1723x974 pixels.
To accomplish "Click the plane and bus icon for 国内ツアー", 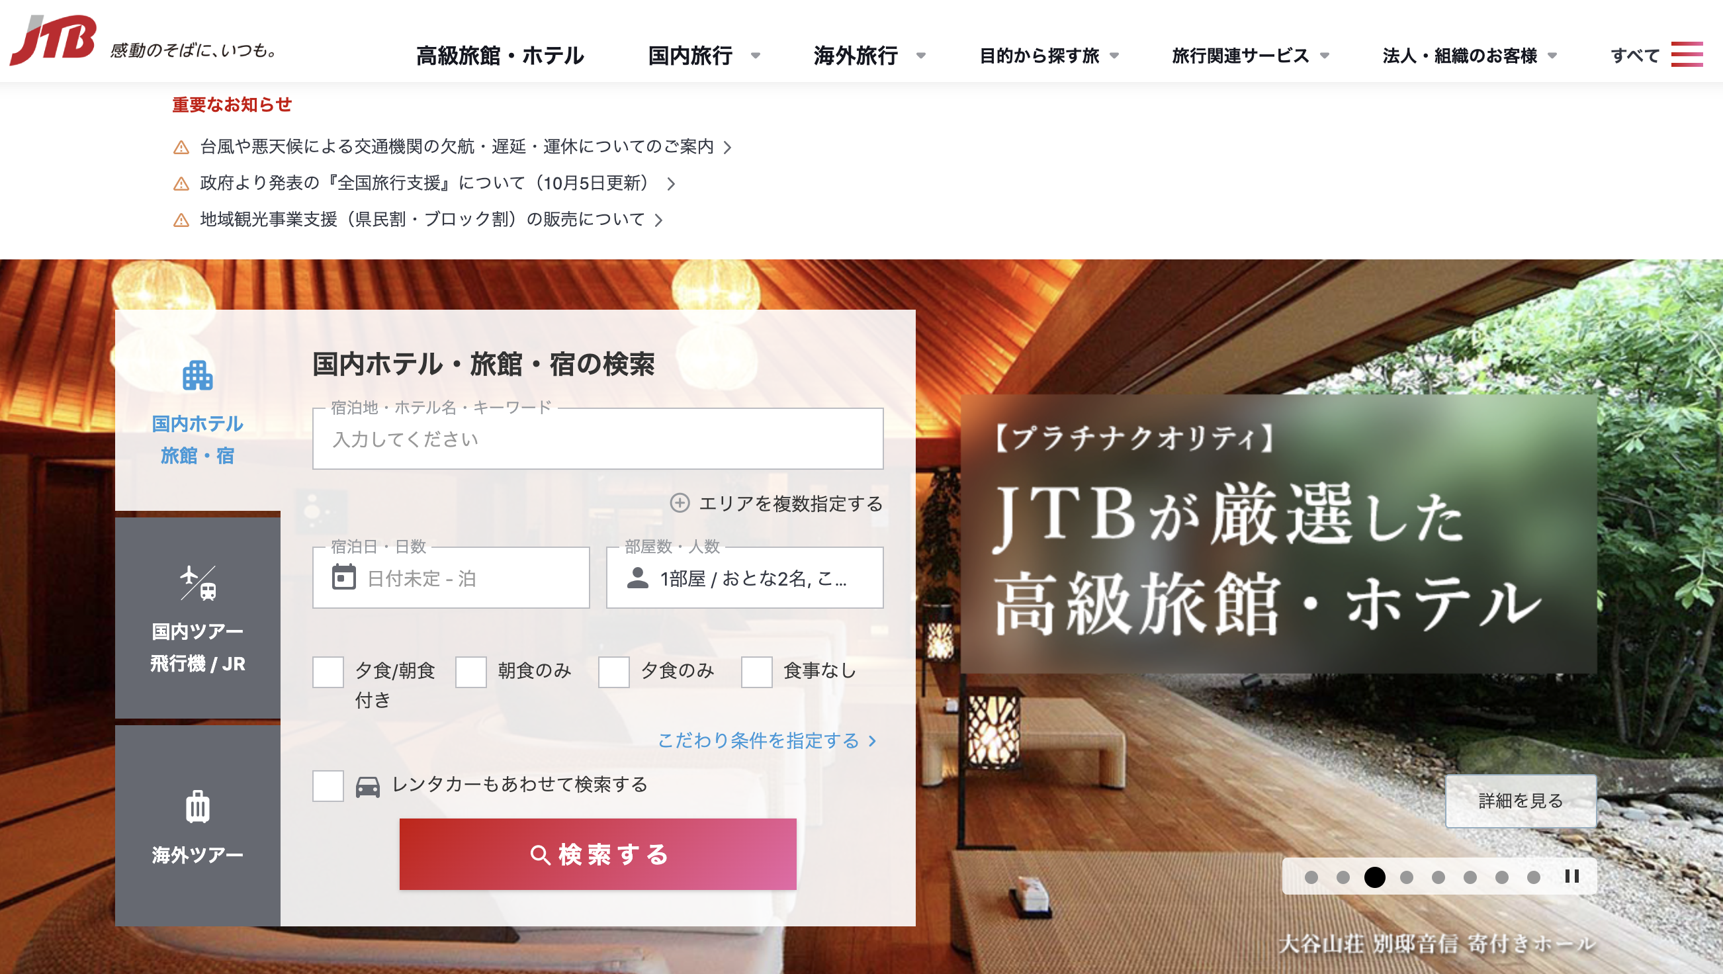I will pos(198,584).
